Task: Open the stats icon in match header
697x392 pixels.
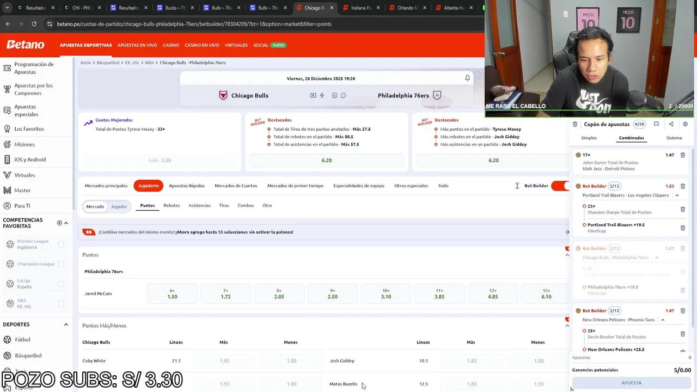Action: click(x=334, y=95)
